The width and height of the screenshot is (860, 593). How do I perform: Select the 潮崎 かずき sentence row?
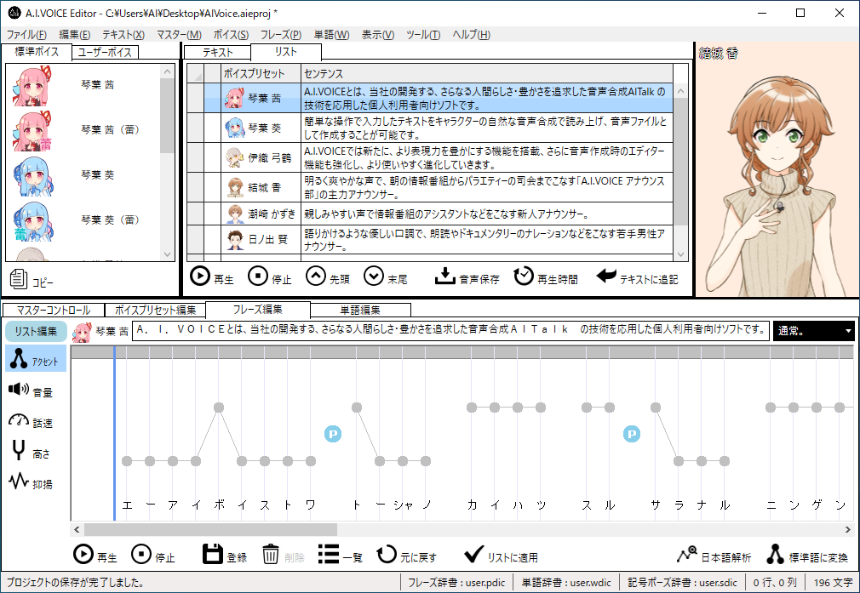tap(429, 214)
